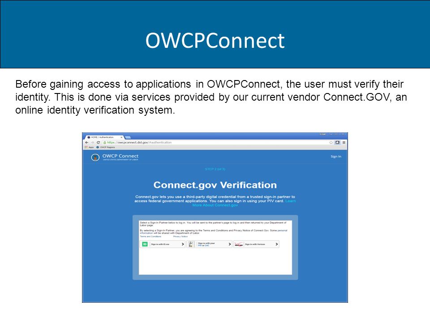Open the Apps bookmarks shortcut
Viewport: 430px width, 322px height.
point(89,147)
